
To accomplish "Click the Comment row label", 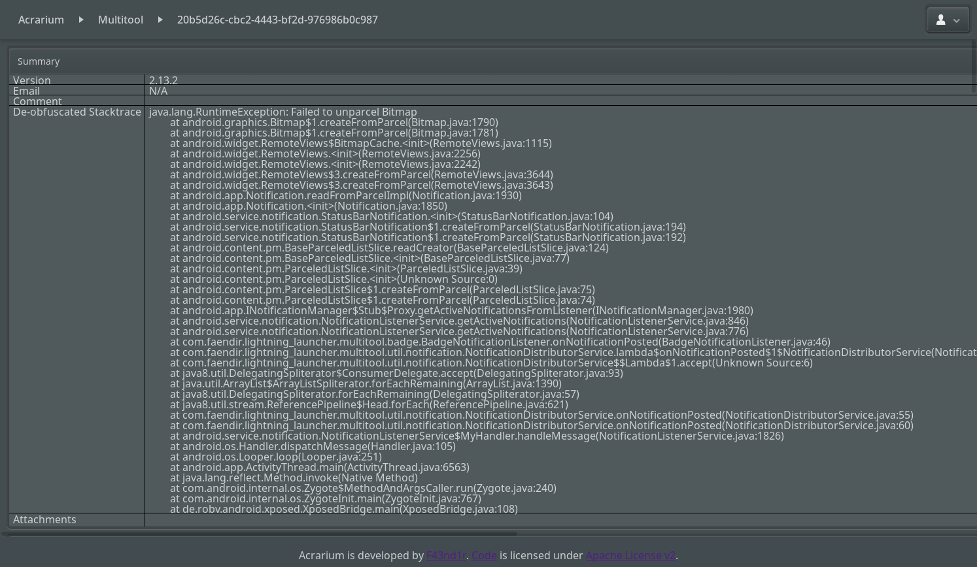I will (x=37, y=101).
